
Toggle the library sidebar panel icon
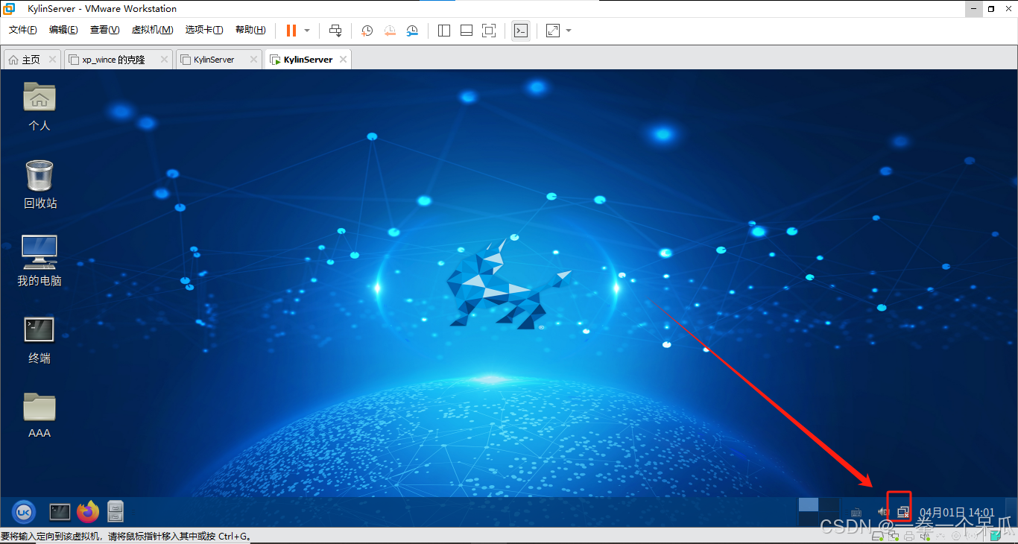[x=444, y=31]
